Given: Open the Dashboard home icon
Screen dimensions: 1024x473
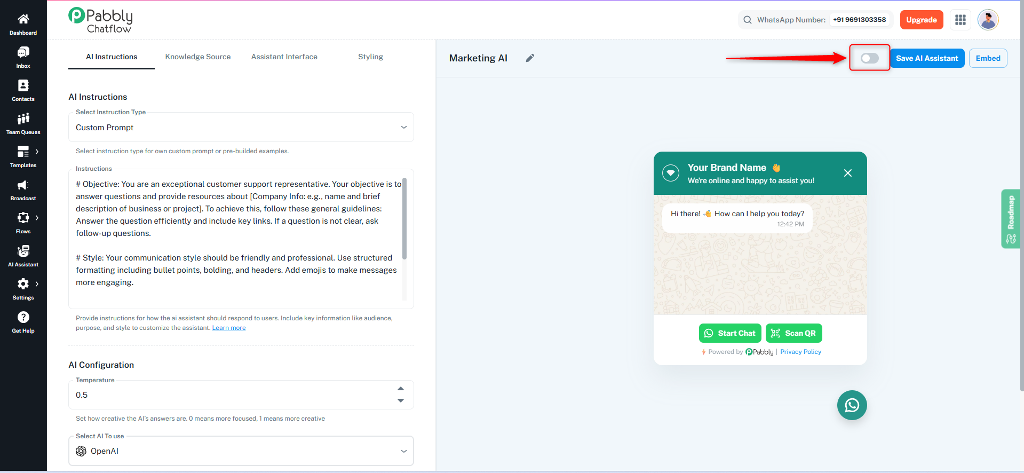Looking at the screenshot, I should (x=23, y=20).
